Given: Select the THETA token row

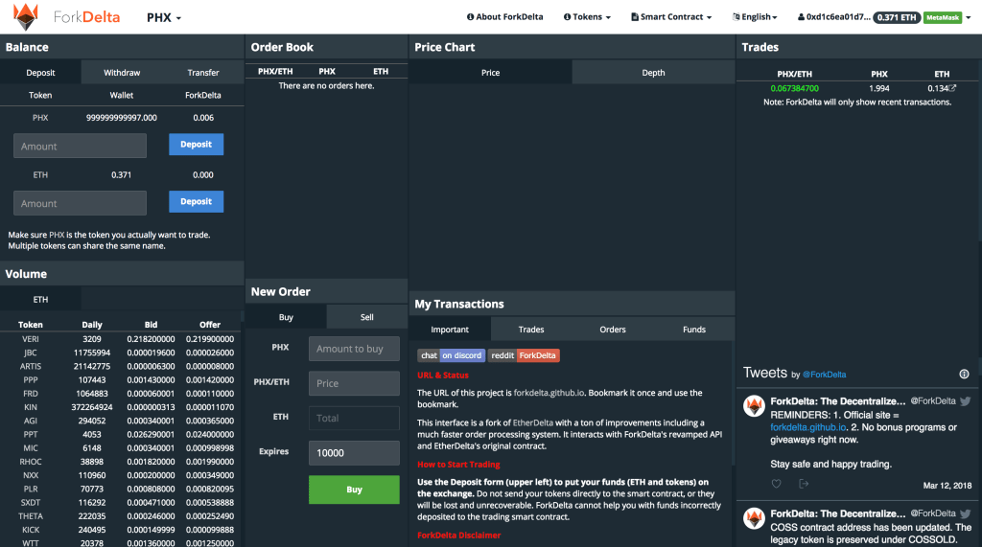Looking at the screenshot, I should tap(120, 516).
